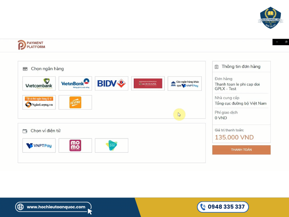The height and width of the screenshot is (217, 289).
Task: Click the 'Giá trị thanh toán:' label
Action: 229,130
